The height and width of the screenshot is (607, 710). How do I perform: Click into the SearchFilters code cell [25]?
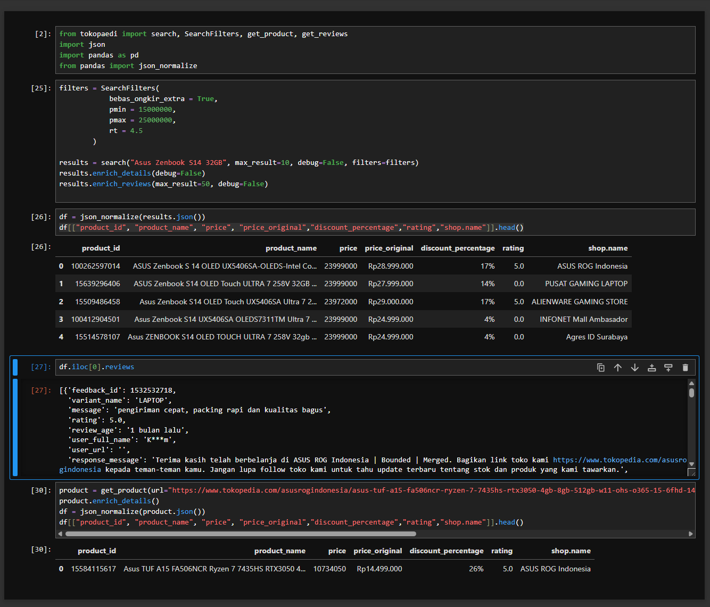tap(375, 141)
